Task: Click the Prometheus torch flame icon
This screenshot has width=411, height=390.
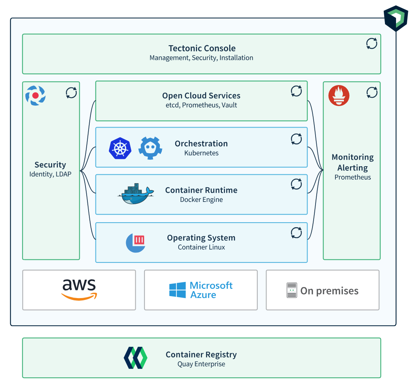Action: tap(339, 96)
